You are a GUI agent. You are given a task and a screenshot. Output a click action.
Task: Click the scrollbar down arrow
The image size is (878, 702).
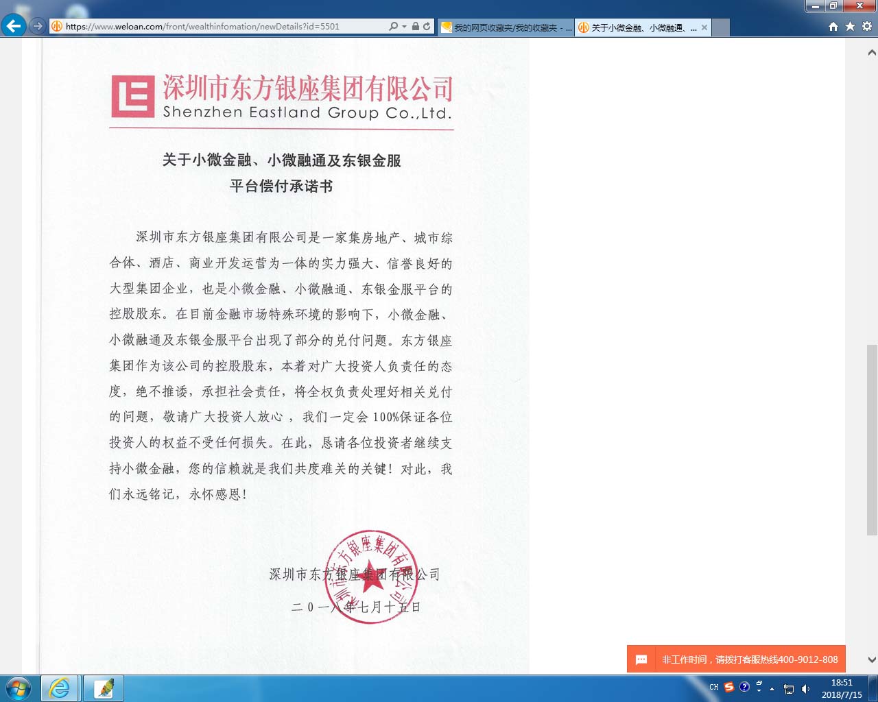tap(872, 660)
